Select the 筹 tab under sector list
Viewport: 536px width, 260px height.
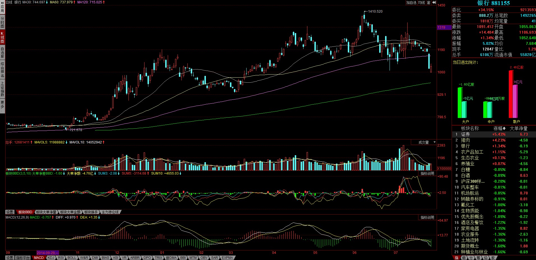(478, 258)
